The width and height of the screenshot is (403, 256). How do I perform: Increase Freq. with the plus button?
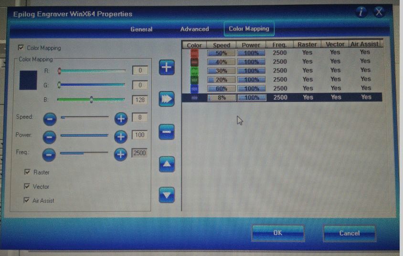(120, 154)
